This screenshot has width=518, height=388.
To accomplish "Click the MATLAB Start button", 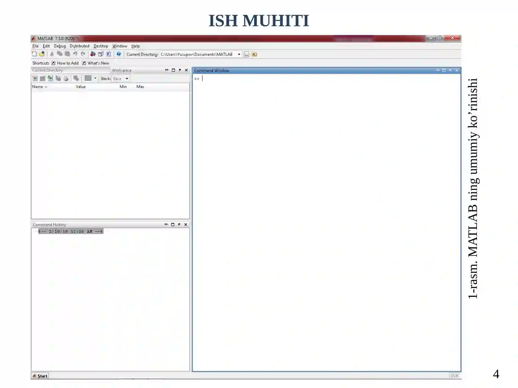I will pos(40,376).
